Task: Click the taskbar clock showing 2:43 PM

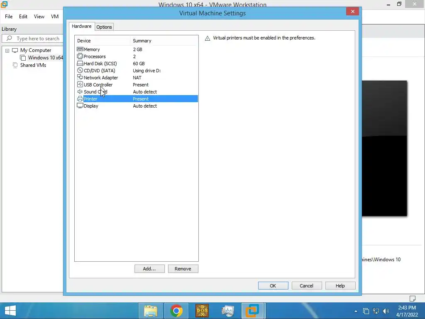Action: (x=407, y=311)
